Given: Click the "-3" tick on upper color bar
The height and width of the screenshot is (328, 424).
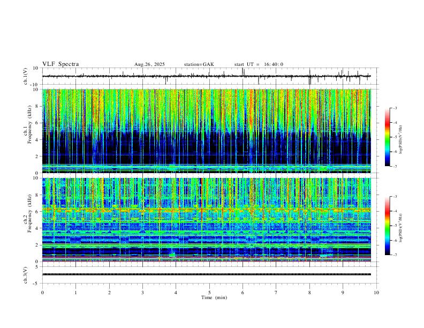Looking at the screenshot, I should pyautogui.click(x=395, y=108).
